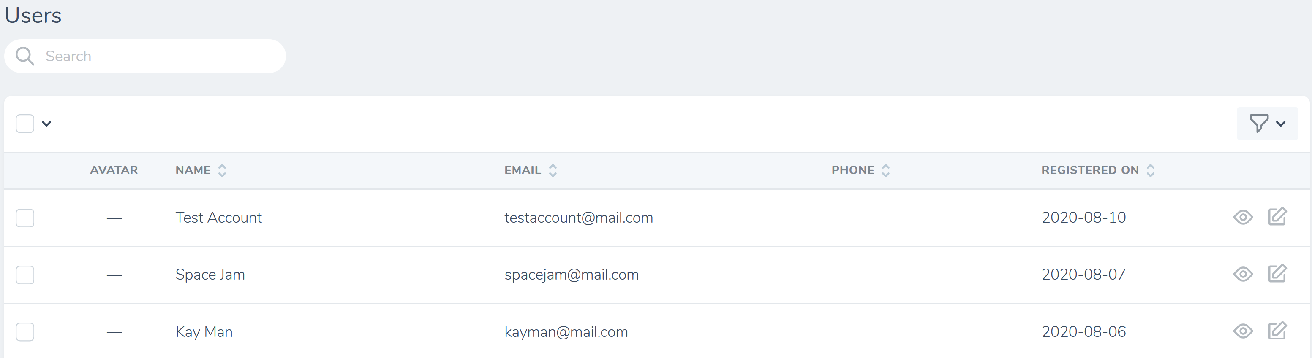This screenshot has height=358, width=1312.
Task: Edit the Kay Man user
Action: tap(1278, 331)
